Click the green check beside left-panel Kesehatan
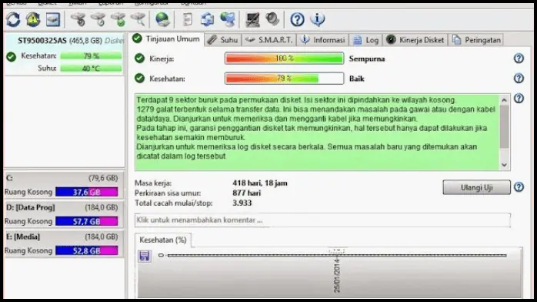Screen dimensions: 537x302 coord(11,56)
